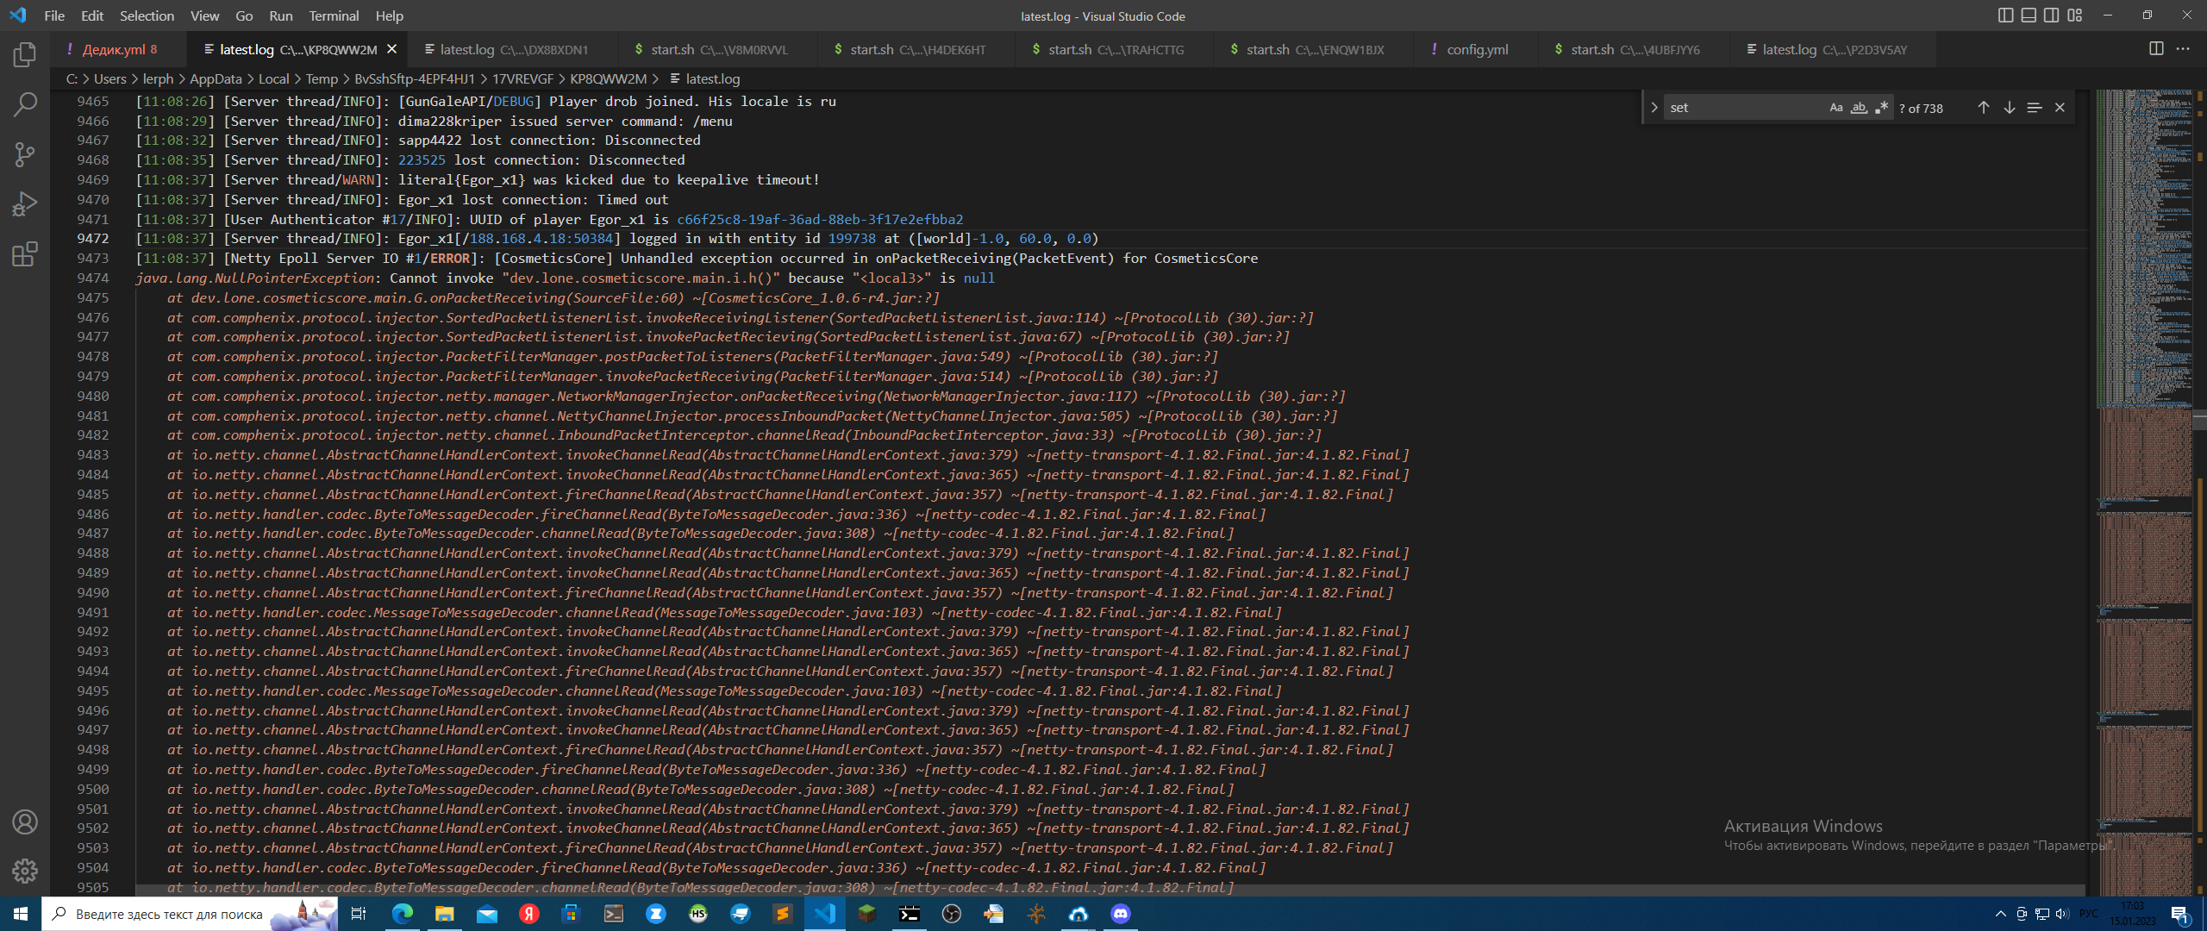This screenshot has width=2207, height=931.
Task: Go to the previous search match
Action: click(1983, 107)
